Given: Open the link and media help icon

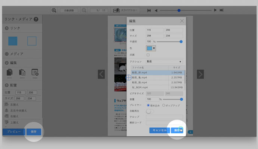Looking at the screenshot, I should 36,19.
